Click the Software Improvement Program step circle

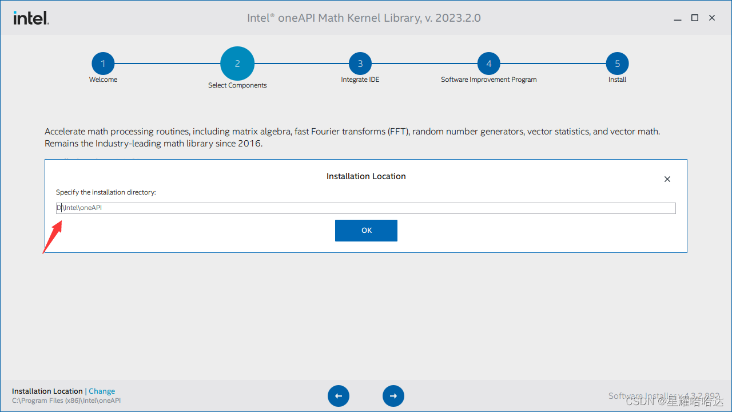[488, 64]
